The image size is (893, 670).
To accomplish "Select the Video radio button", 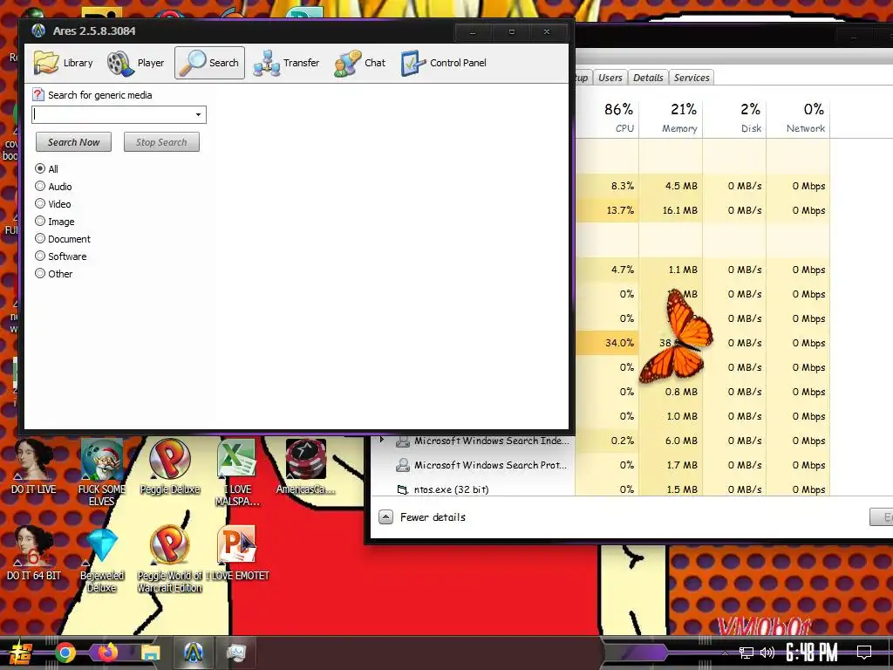I will pyautogui.click(x=40, y=204).
